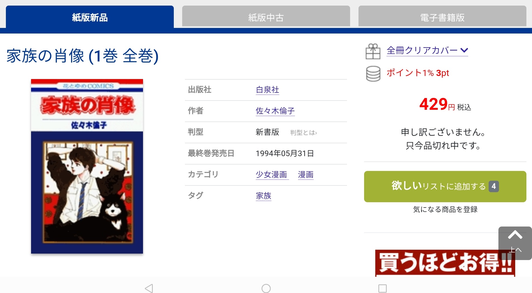The height and width of the screenshot is (293, 532).
Task: Switch to the 電子書籍版 tab
Action: coord(442,17)
